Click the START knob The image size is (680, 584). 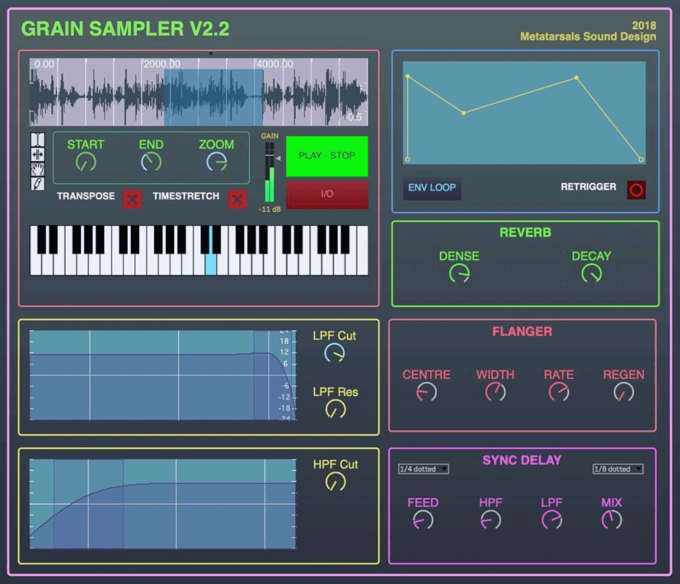pos(85,162)
